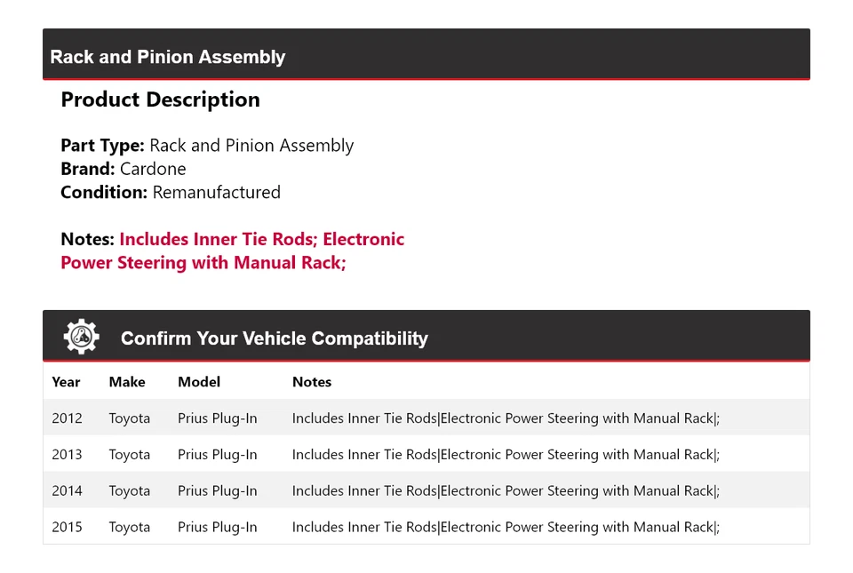
Task: Click the Notes column header in the table
Action: 312,382
